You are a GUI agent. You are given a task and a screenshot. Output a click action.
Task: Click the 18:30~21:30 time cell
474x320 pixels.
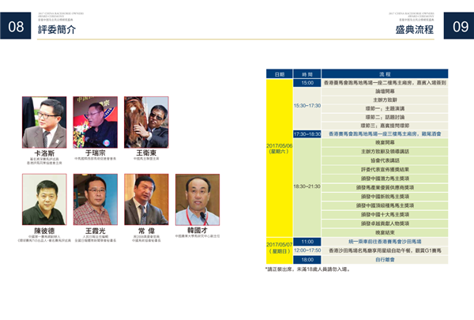click(x=307, y=186)
